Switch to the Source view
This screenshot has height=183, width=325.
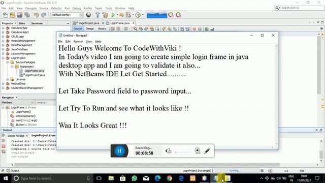(78, 28)
